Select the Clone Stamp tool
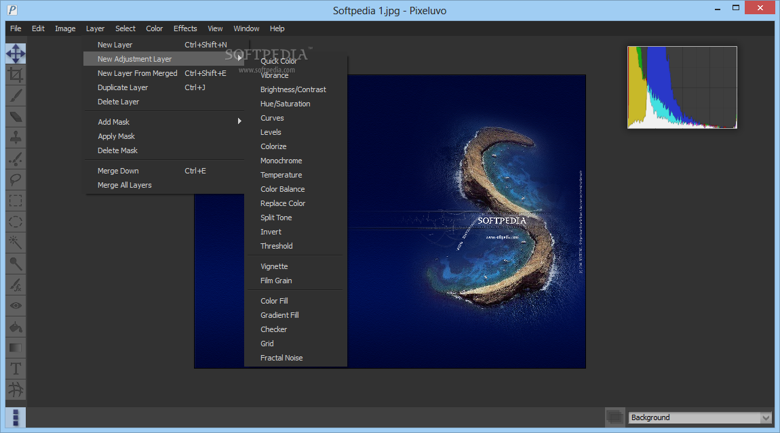 tap(16, 138)
